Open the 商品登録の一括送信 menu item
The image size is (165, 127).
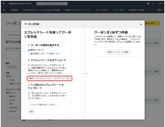(137, 10)
